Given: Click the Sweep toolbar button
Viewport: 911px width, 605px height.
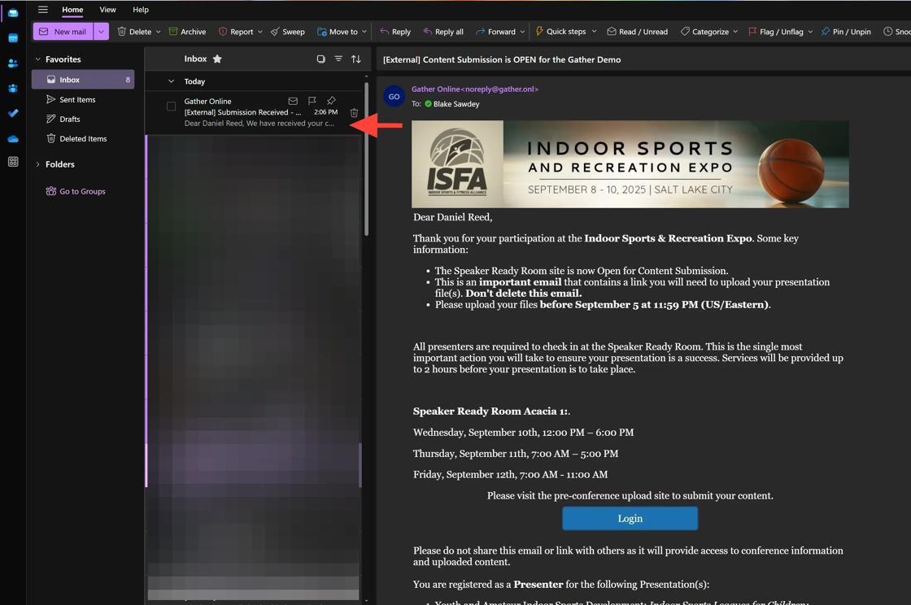Looking at the screenshot, I should (x=288, y=32).
